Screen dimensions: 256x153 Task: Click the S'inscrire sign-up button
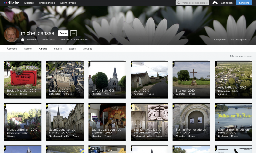pyautogui.click(x=244, y=3)
